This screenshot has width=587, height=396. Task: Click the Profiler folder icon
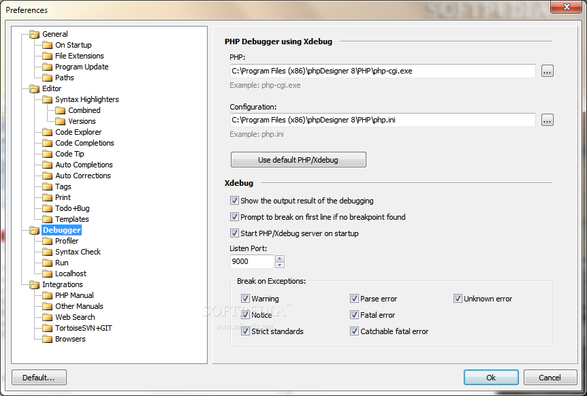click(x=47, y=241)
